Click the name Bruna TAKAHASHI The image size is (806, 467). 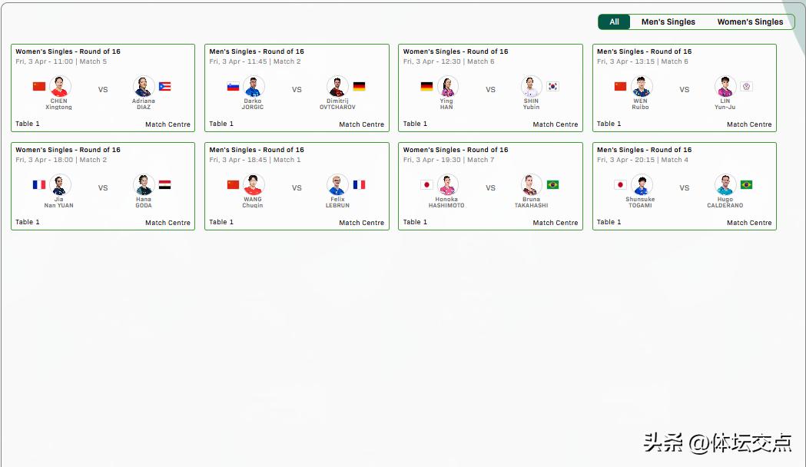pyautogui.click(x=531, y=202)
